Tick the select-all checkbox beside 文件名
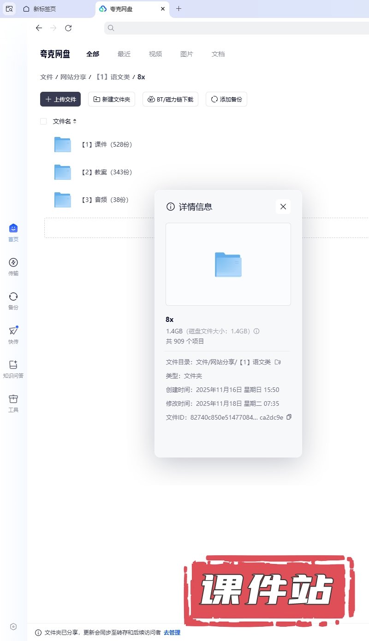 43,121
